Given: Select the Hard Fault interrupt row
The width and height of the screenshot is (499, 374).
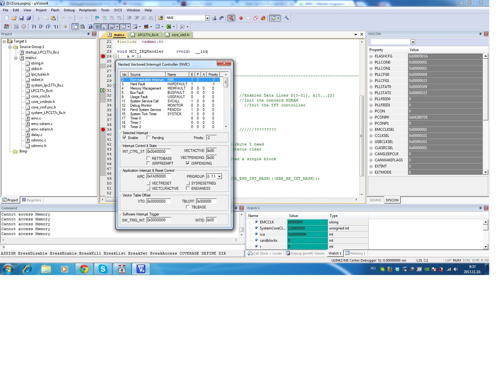Looking at the screenshot, I should coord(170,84).
